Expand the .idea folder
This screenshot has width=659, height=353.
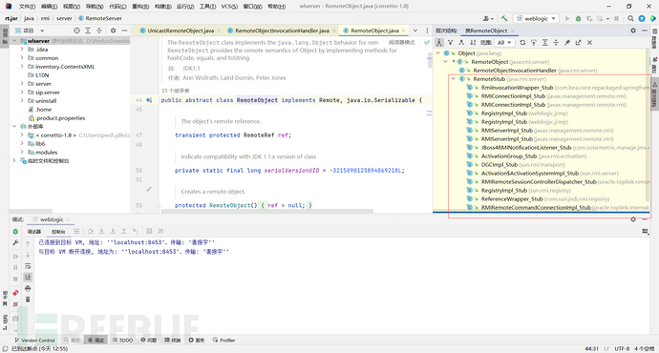point(22,50)
